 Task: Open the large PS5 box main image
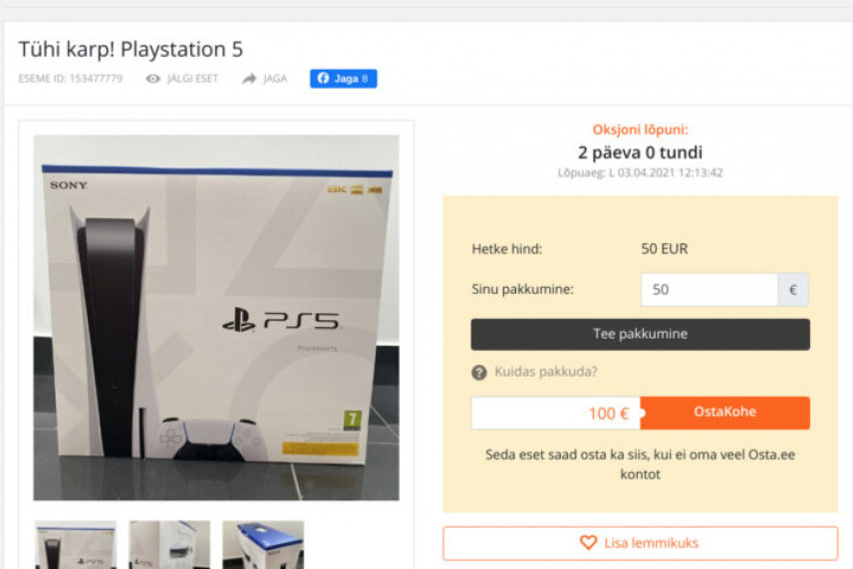(216, 318)
